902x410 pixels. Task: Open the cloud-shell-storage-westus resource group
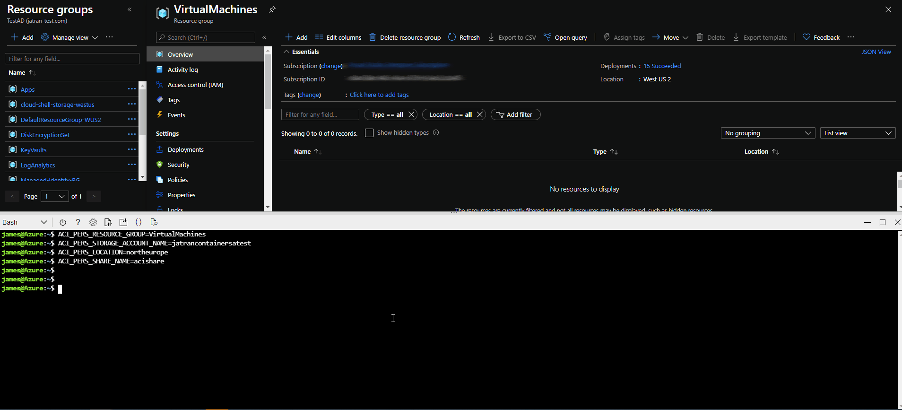click(57, 105)
